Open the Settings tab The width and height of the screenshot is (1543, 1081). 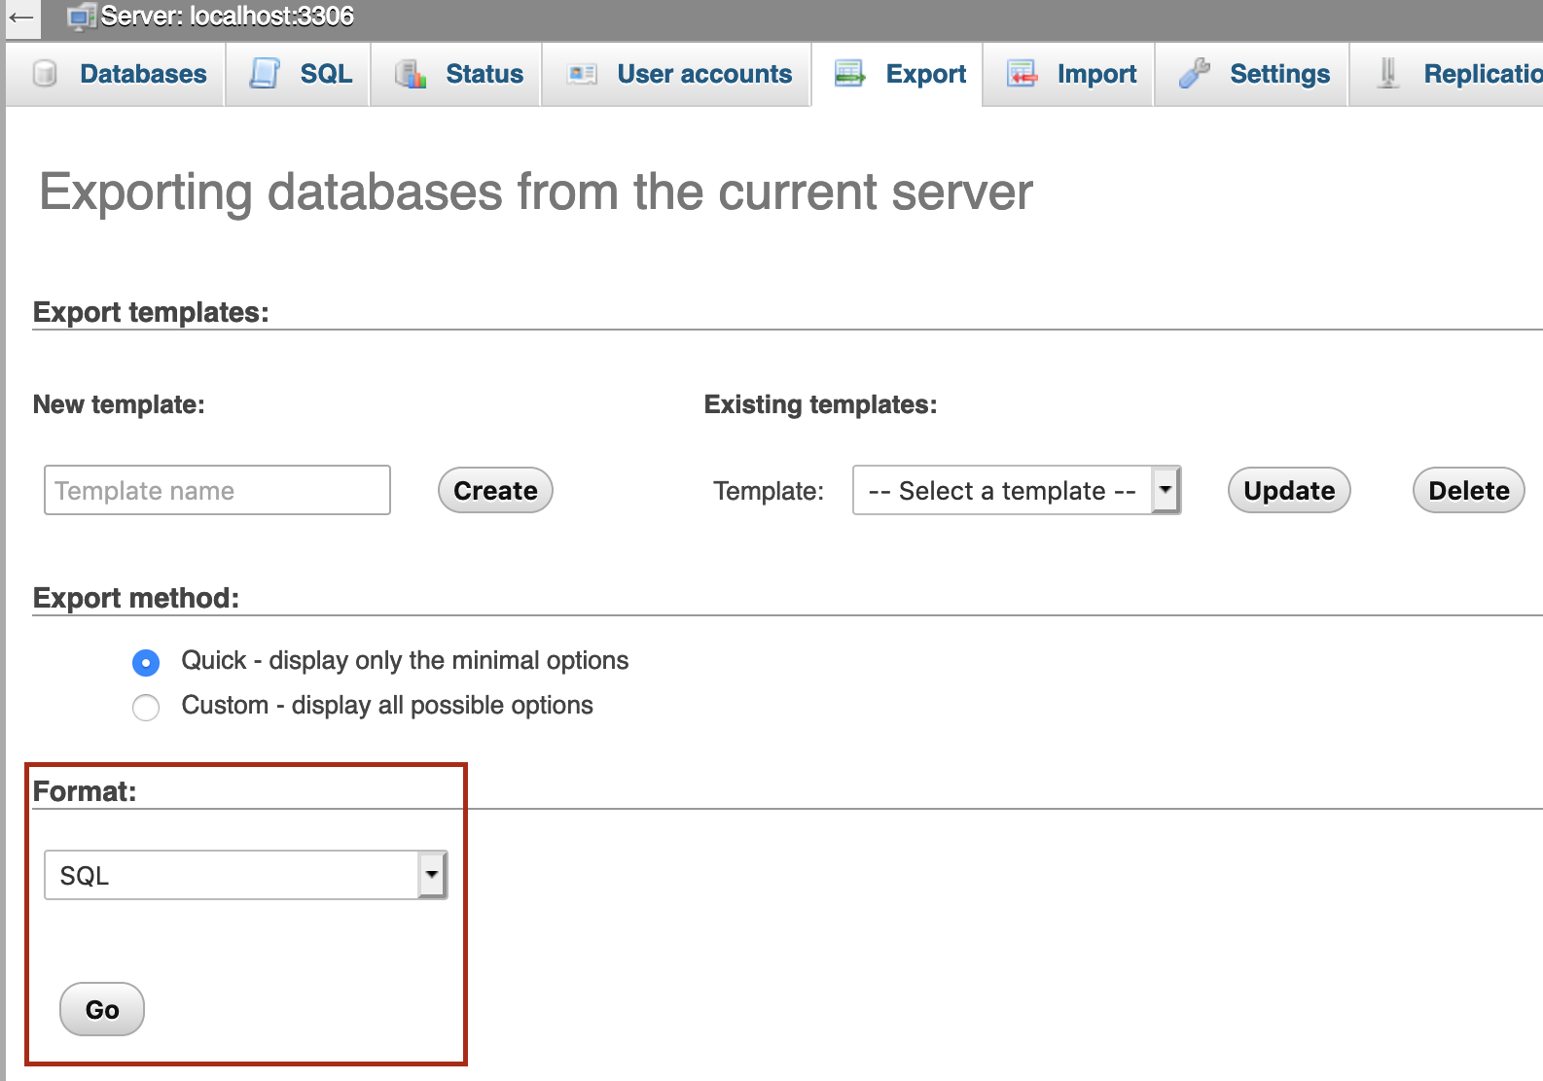1254,74
